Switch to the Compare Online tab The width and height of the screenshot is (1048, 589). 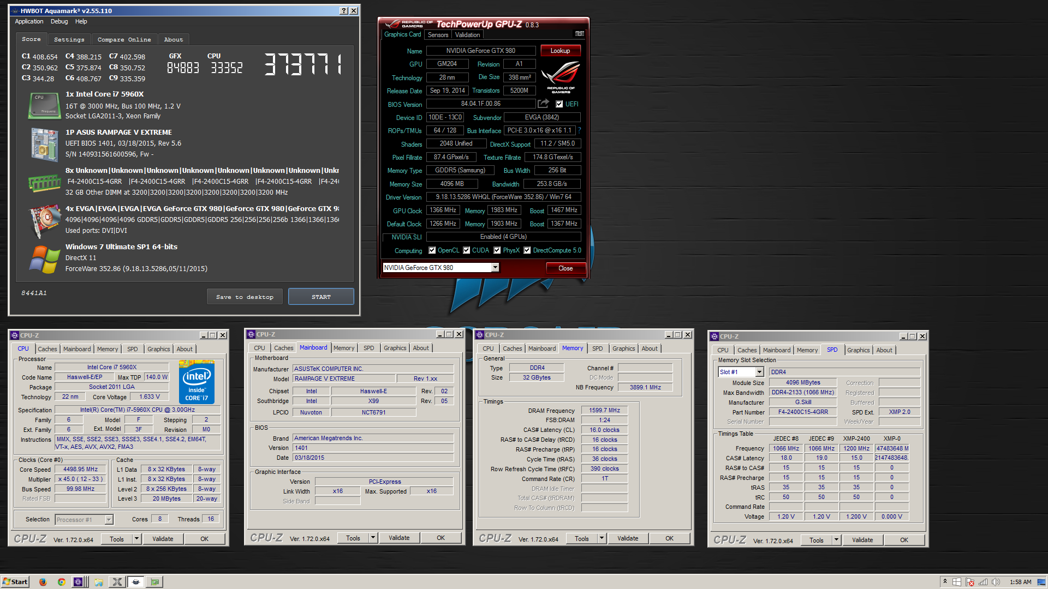(x=124, y=39)
